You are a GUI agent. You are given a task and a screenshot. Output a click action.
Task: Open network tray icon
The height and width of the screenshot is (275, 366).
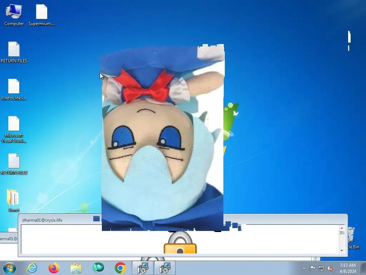(321, 269)
